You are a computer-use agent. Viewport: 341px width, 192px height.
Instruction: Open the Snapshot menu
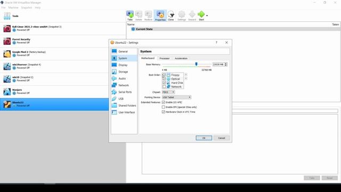tap(27, 7)
